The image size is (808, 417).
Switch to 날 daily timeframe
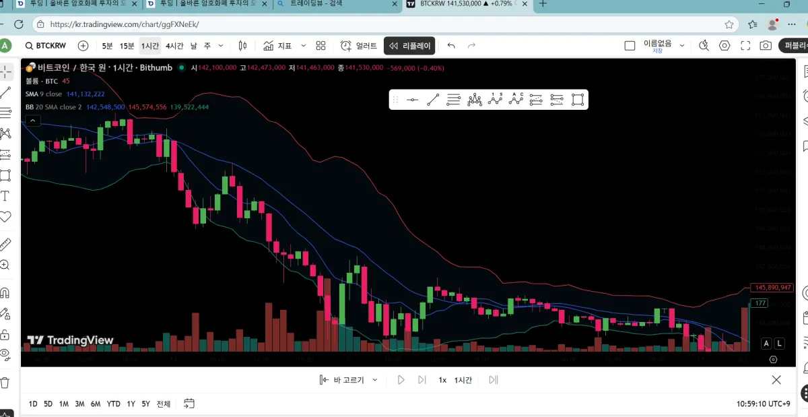click(194, 46)
